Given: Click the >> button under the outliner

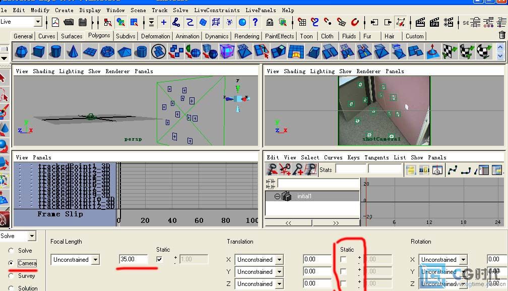Looking at the screenshot, I should [x=336, y=223].
